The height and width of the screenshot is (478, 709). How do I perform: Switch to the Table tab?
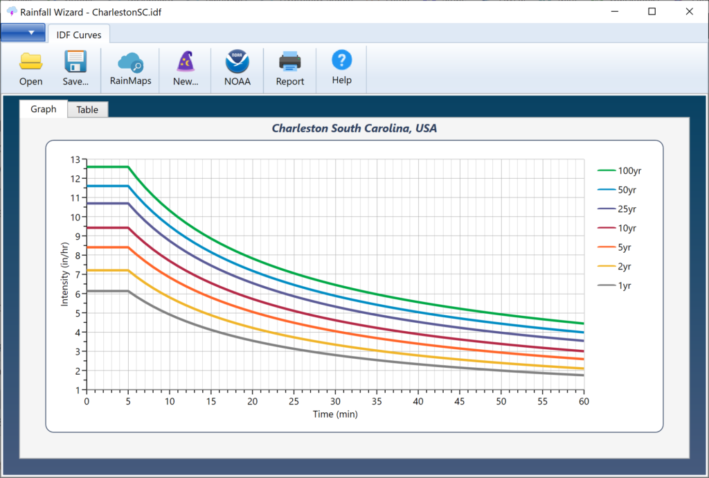[87, 109]
